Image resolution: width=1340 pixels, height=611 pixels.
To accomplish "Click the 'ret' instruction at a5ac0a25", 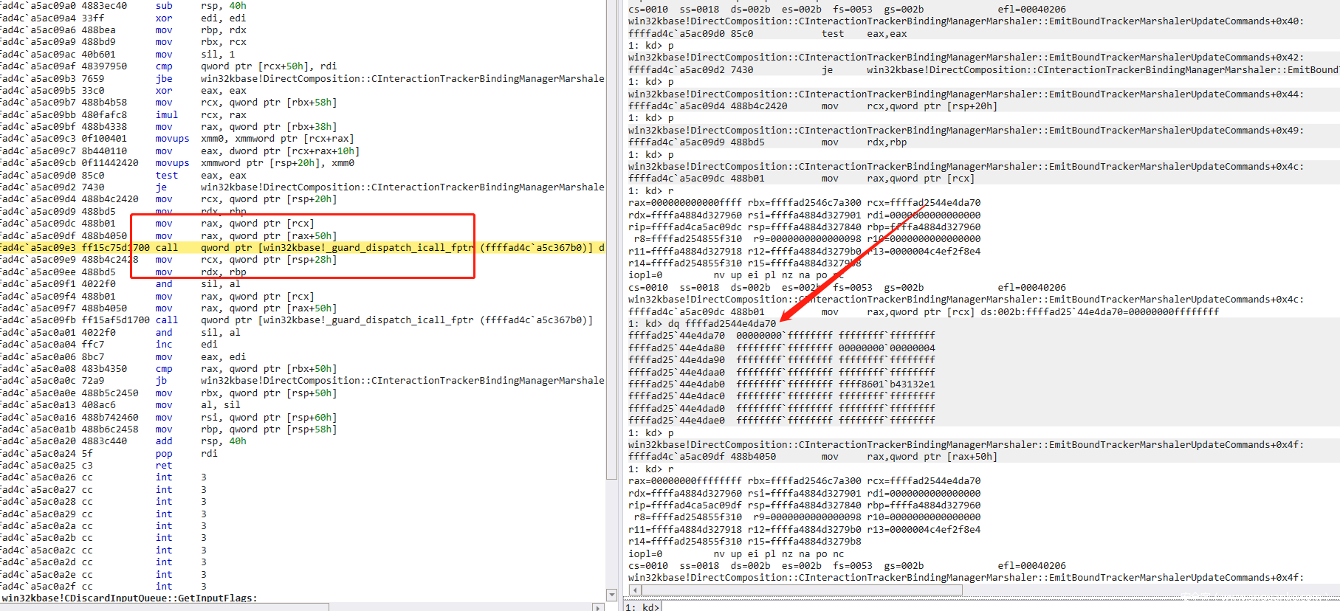I will pos(87,466).
